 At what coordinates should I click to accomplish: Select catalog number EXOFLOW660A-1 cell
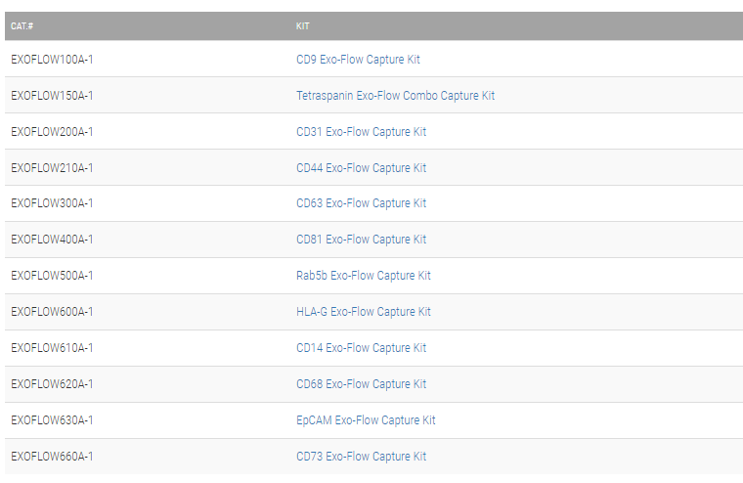(x=52, y=457)
